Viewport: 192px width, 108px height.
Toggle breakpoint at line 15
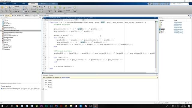click(46, 53)
